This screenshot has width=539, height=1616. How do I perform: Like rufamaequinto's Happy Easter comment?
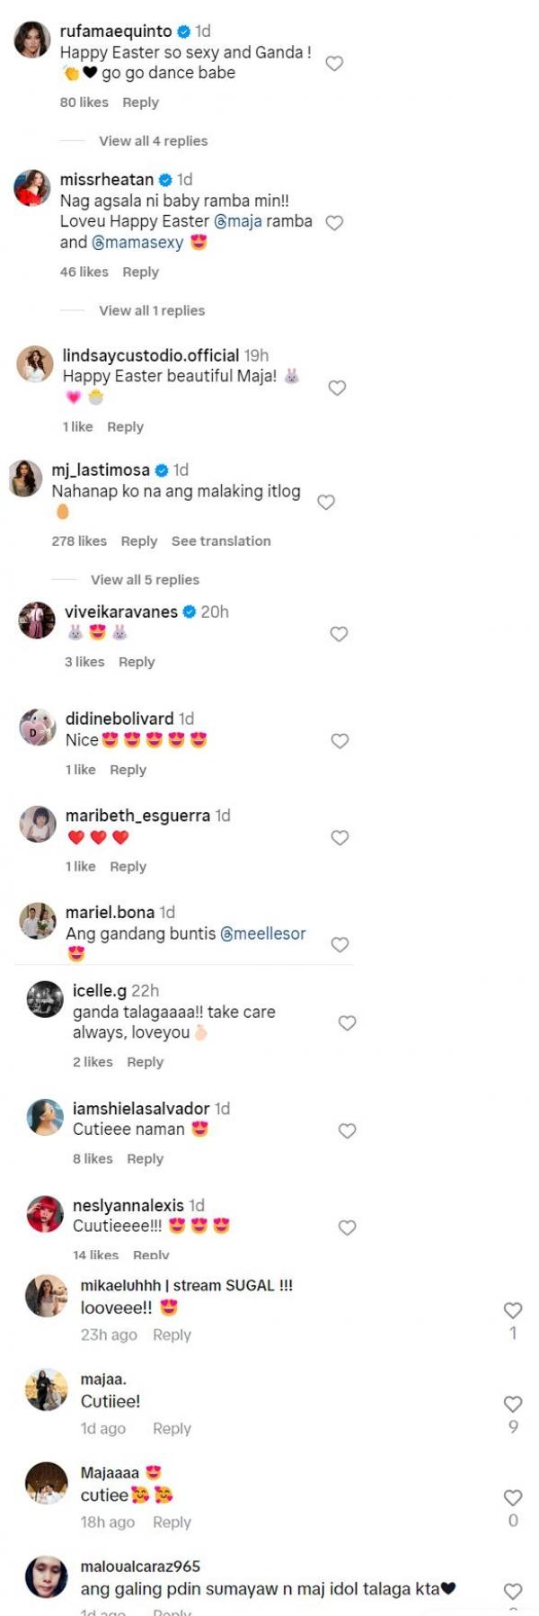coord(334,64)
